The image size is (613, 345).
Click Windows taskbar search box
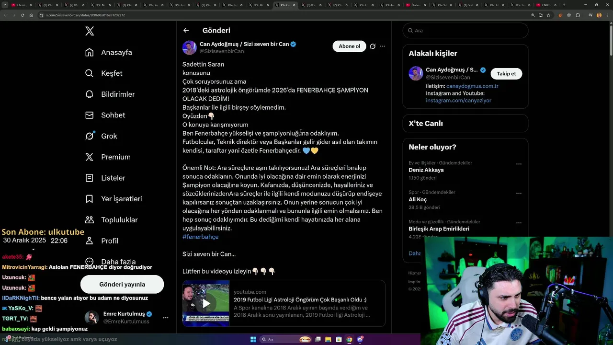(x=286, y=339)
